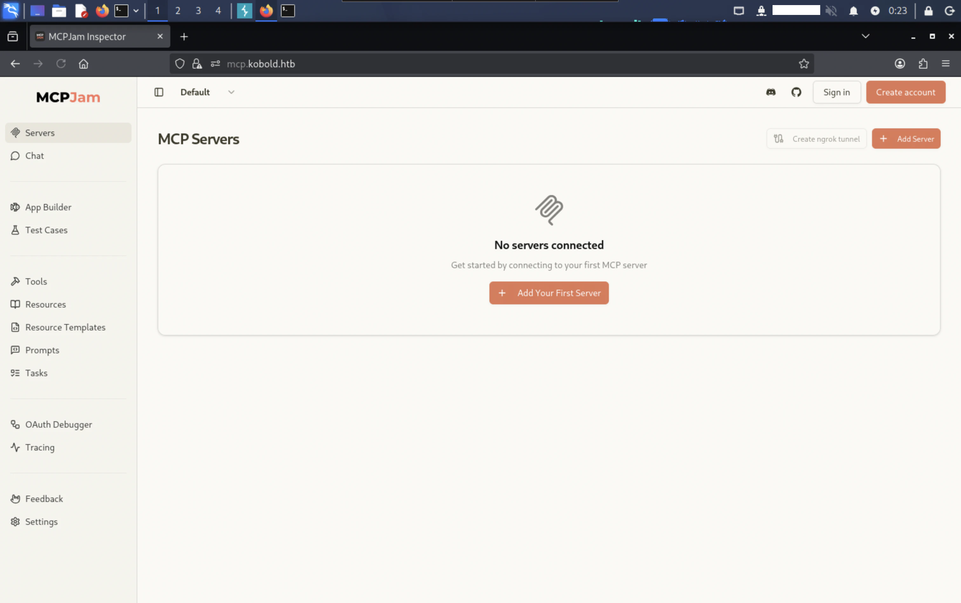
Task: Open site permissions icon in address bar
Action: [x=215, y=64]
